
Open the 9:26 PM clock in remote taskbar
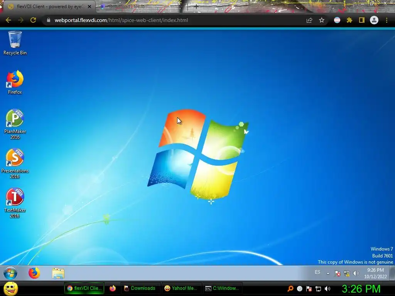375,273
